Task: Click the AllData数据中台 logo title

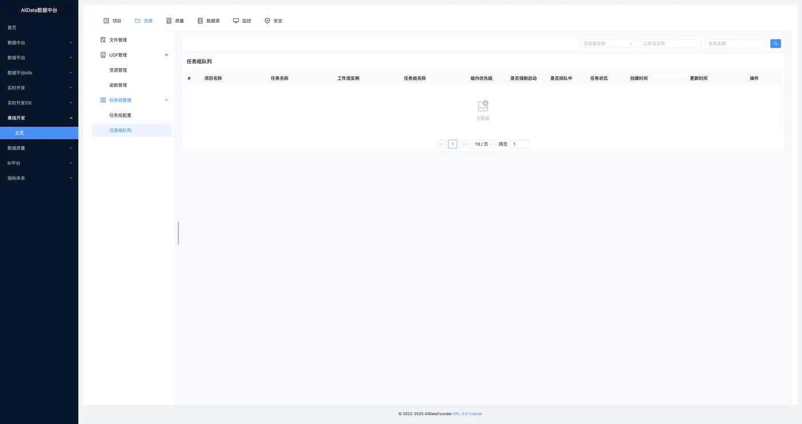Action: tap(39, 10)
